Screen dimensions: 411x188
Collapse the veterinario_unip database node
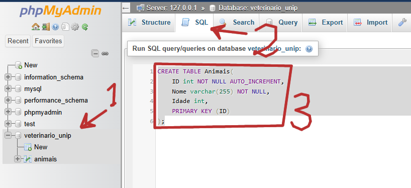click(8, 135)
